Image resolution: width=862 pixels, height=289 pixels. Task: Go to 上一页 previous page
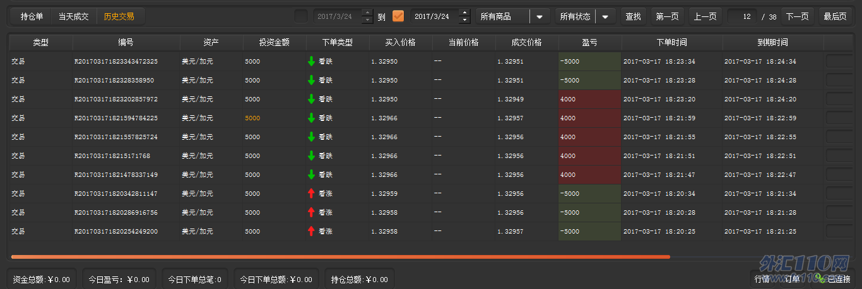click(x=705, y=17)
